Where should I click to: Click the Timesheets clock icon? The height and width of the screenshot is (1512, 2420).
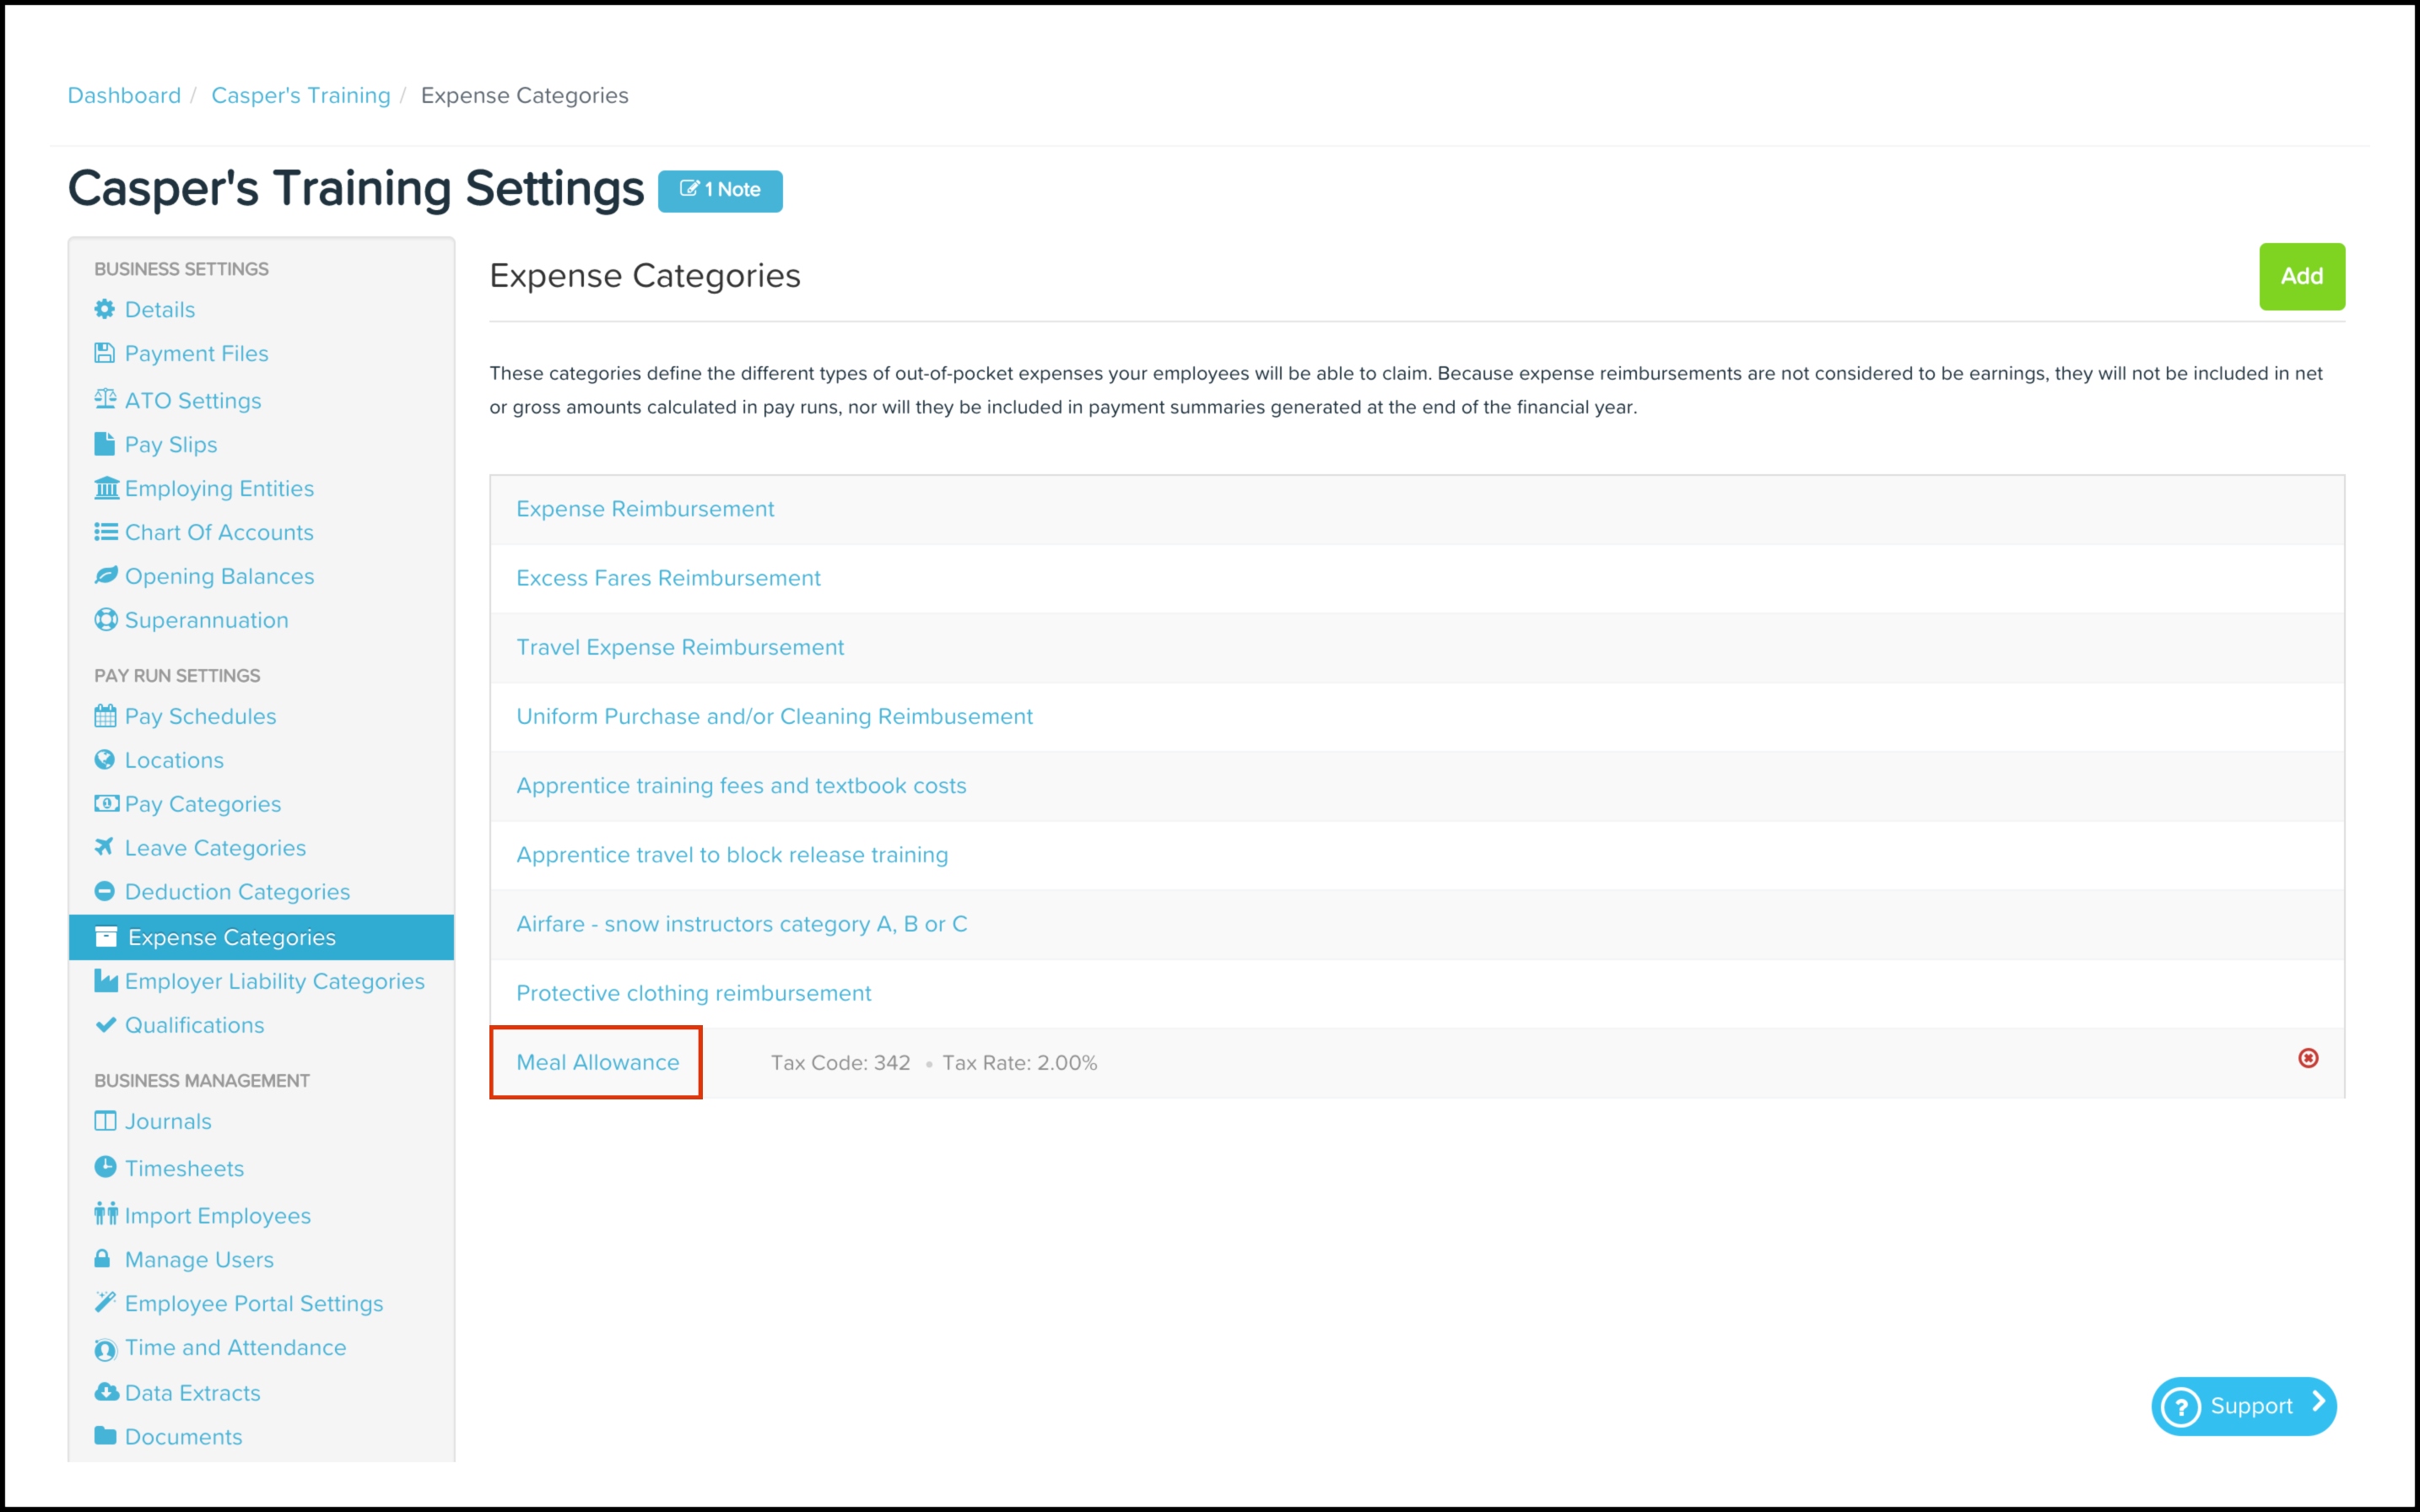[105, 1167]
